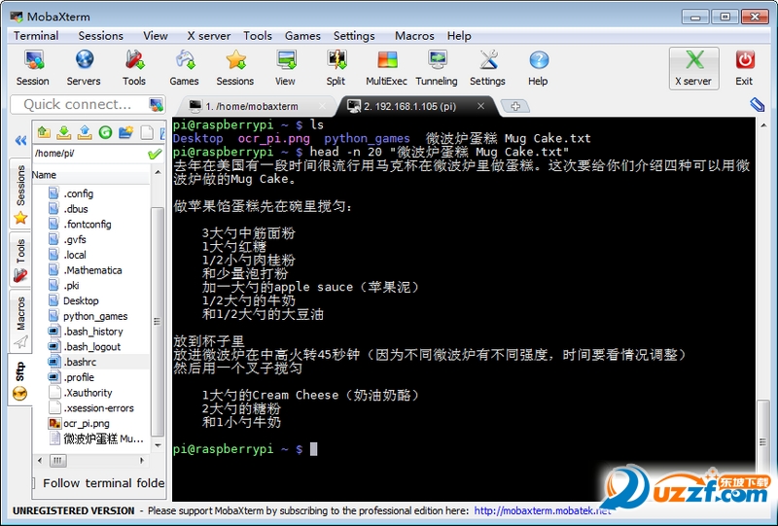This screenshot has width=778, height=526.
Task: Launch the Tunneling tool
Action: pyautogui.click(x=437, y=68)
